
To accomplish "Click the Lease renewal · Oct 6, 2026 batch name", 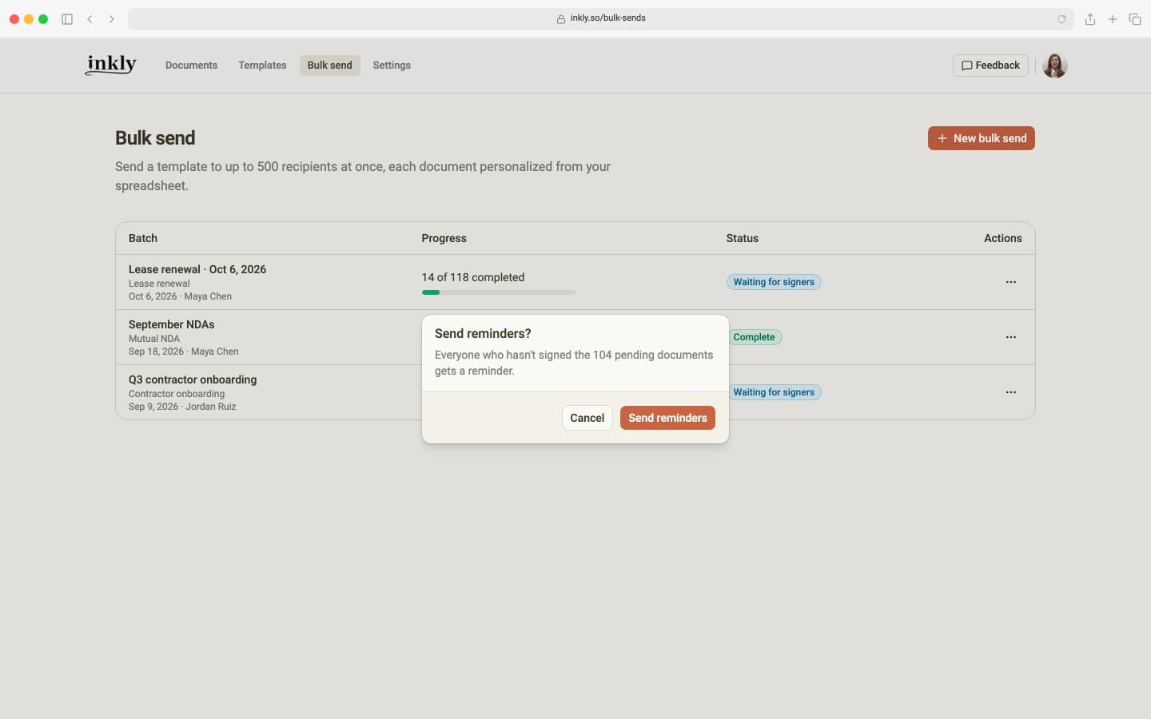I will 197,269.
